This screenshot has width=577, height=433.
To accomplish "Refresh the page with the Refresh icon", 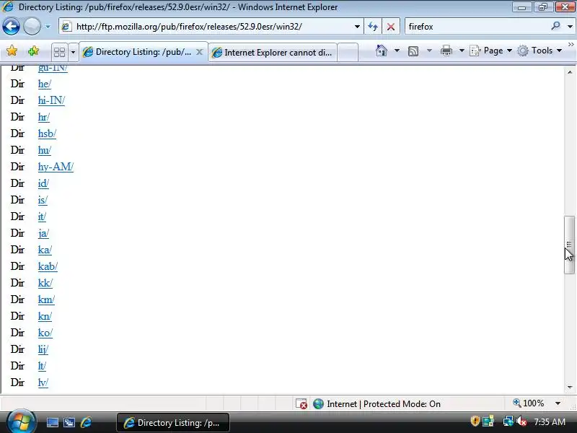I will pyautogui.click(x=373, y=27).
